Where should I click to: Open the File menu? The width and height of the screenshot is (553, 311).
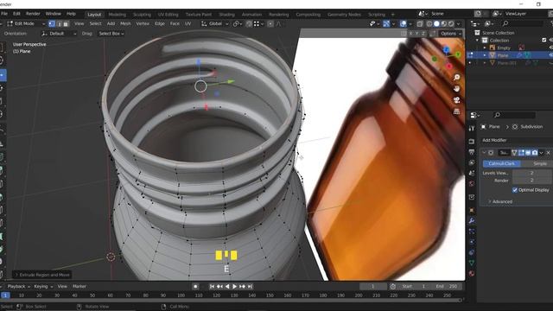[x=4, y=14]
